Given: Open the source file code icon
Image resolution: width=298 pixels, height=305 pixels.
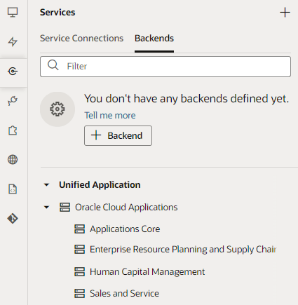Looking at the screenshot, I should click(x=13, y=189).
